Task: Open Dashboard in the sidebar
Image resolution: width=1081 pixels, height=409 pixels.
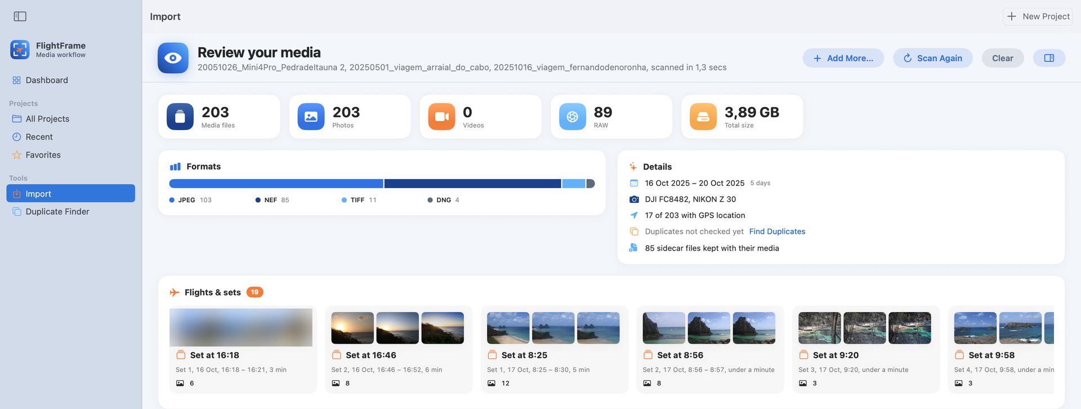Action: pyautogui.click(x=70, y=81)
